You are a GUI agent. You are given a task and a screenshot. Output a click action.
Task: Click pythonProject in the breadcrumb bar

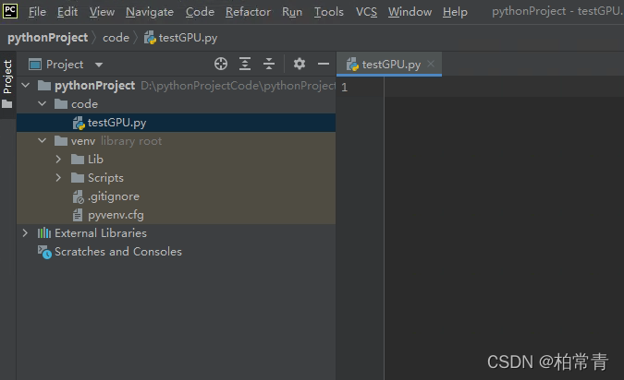coord(48,38)
